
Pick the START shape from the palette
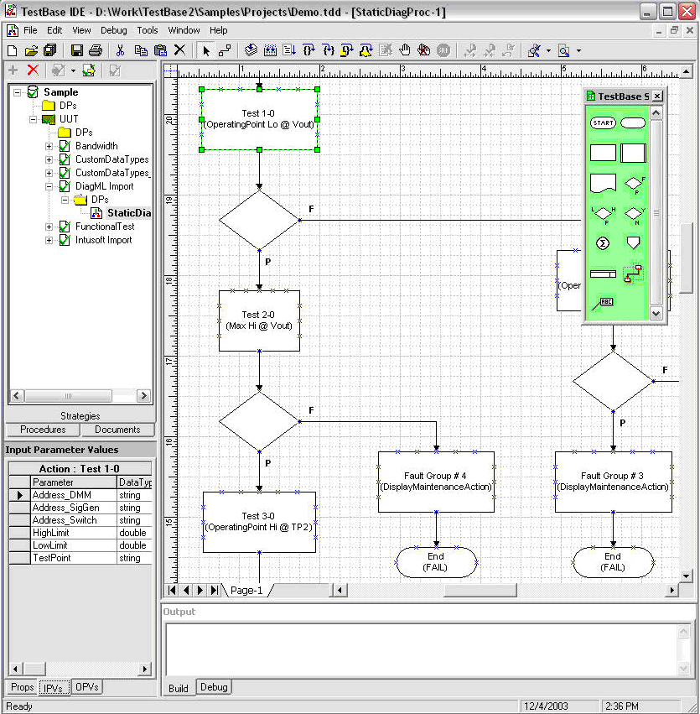point(603,122)
